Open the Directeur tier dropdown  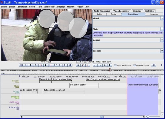point(162,51)
